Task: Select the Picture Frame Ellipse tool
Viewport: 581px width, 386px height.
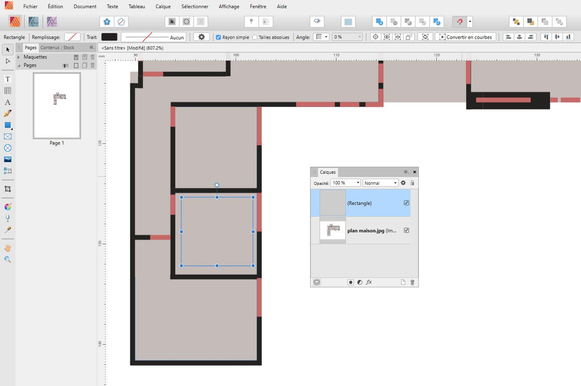Action: (8, 148)
